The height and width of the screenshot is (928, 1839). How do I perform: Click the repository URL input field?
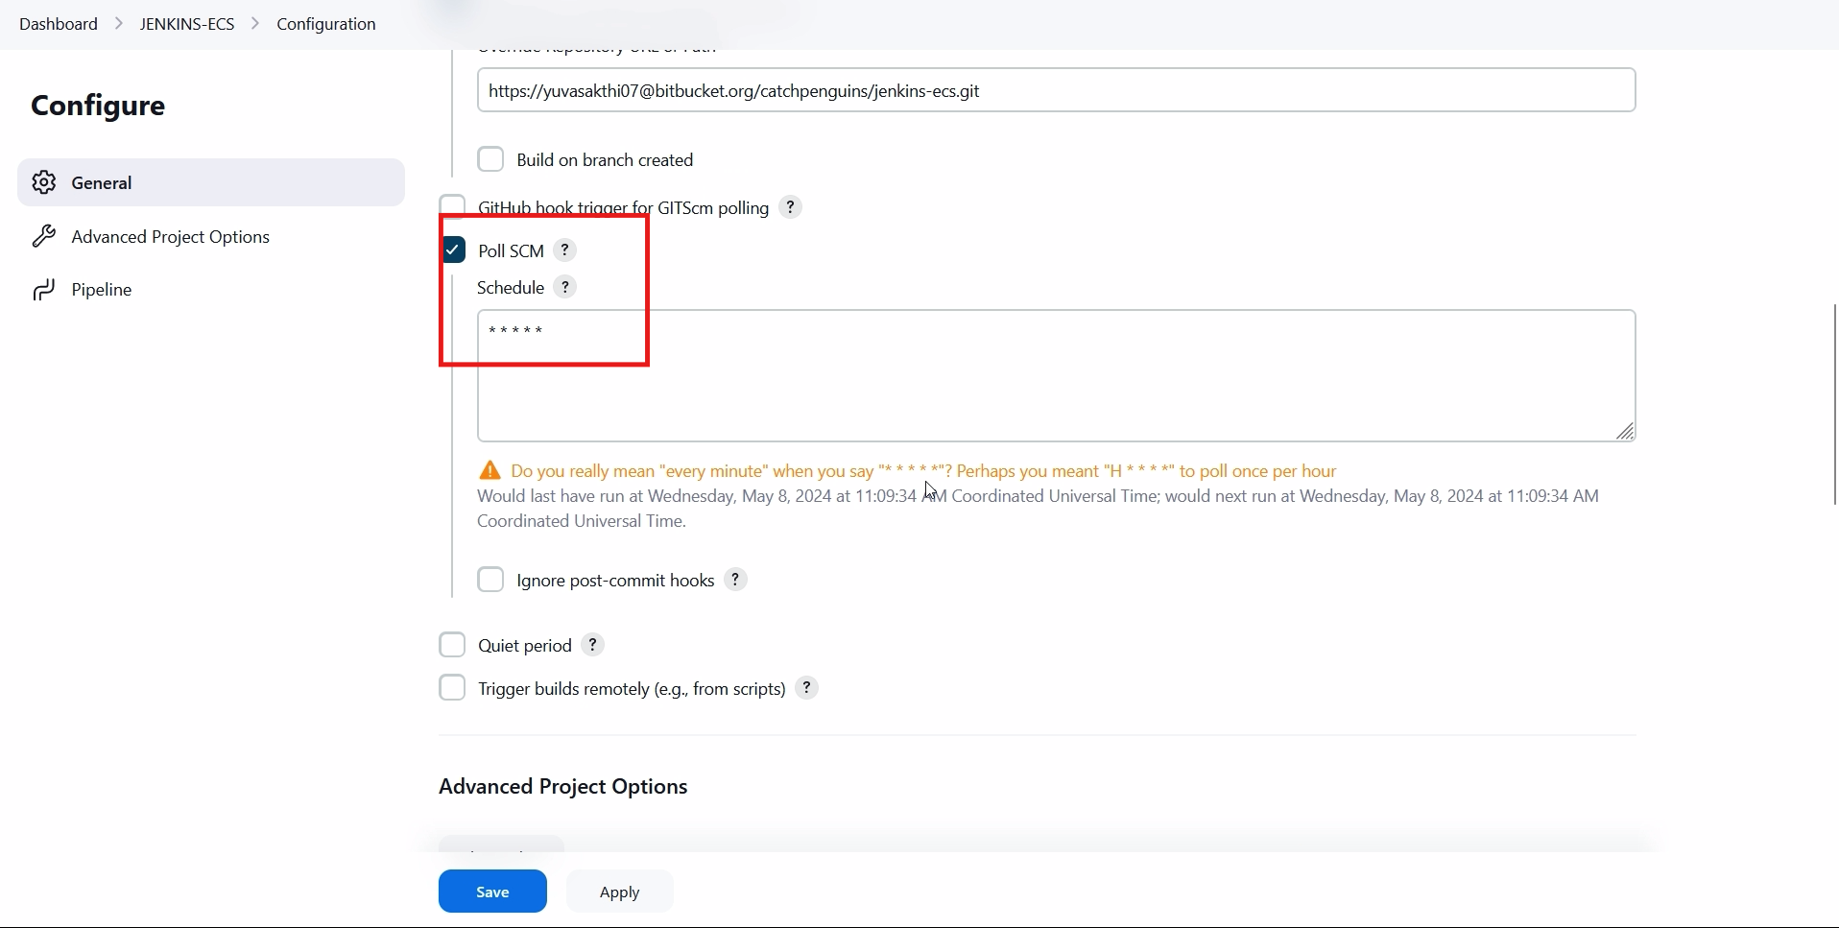tap(1057, 90)
